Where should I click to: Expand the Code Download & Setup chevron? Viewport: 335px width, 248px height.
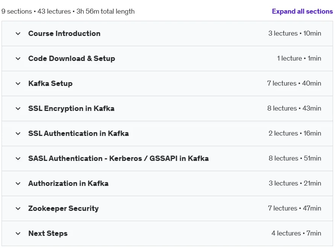(x=18, y=58)
